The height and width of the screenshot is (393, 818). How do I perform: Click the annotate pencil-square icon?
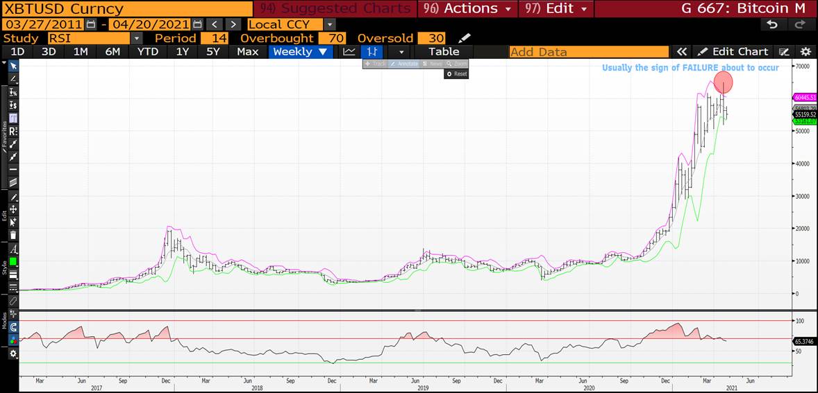783,51
